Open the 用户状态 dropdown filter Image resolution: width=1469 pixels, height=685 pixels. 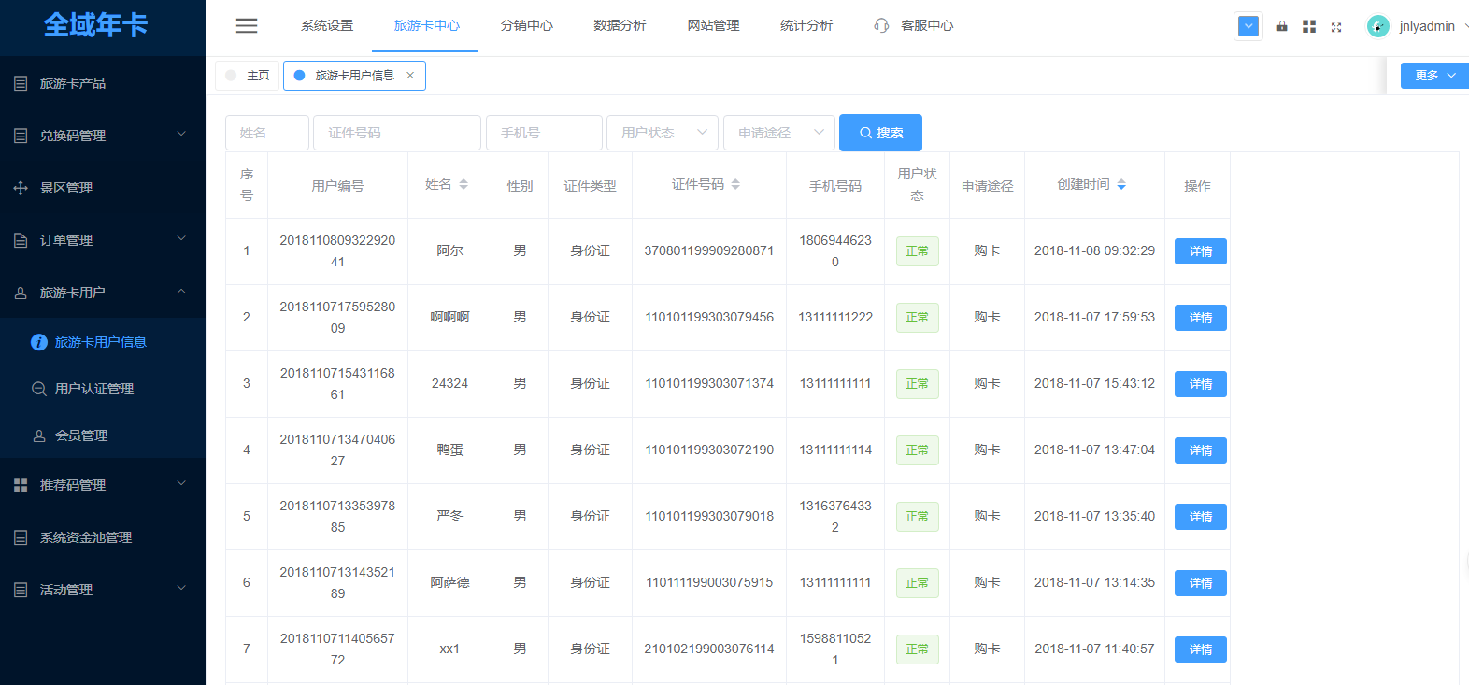[x=663, y=133]
